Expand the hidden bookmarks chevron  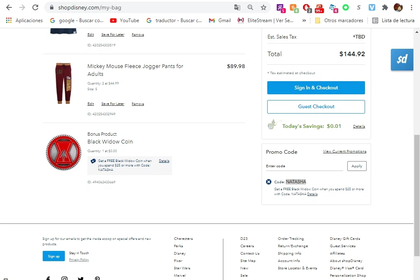[304, 20]
